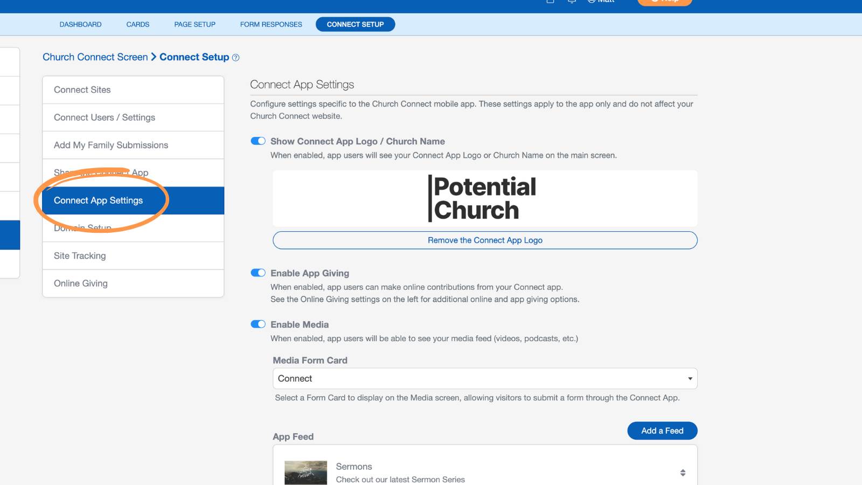The width and height of the screenshot is (862, 485).
Task: Toggle the Enable Media switch
Action: click(x=258, y=324)
